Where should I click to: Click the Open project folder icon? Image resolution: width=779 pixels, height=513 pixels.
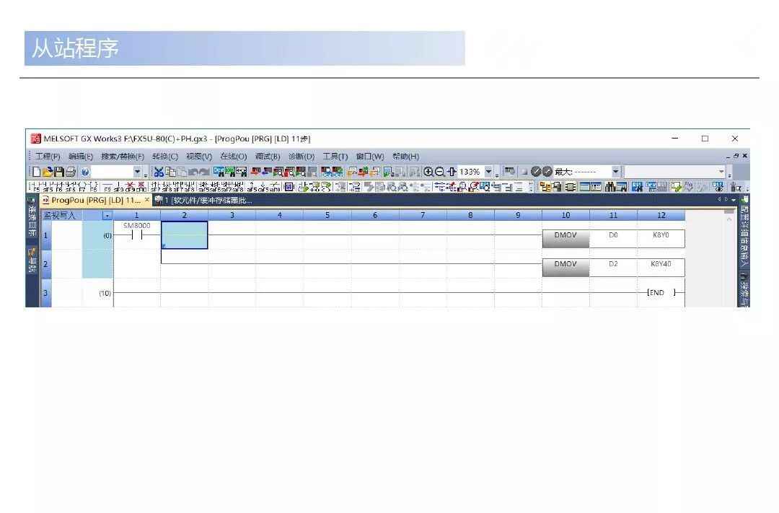(48, 172)
